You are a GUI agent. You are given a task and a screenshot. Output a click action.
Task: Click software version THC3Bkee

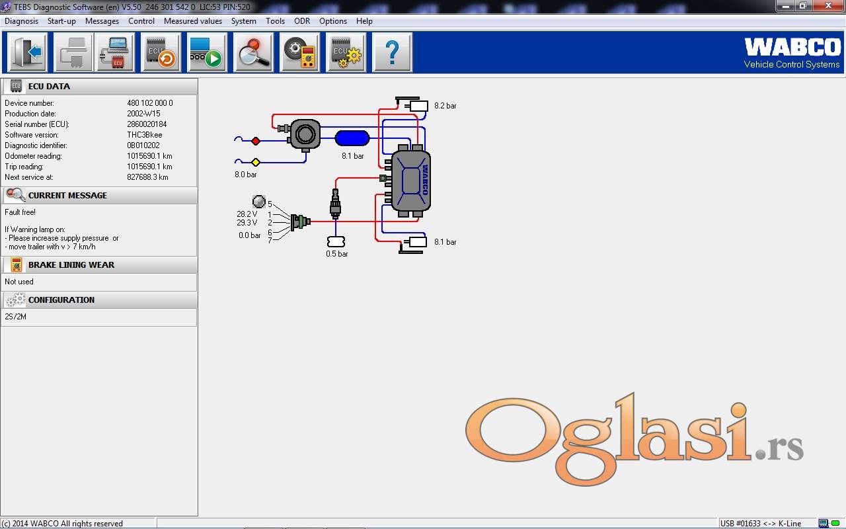pyautogui.click(x=144, y=135)
